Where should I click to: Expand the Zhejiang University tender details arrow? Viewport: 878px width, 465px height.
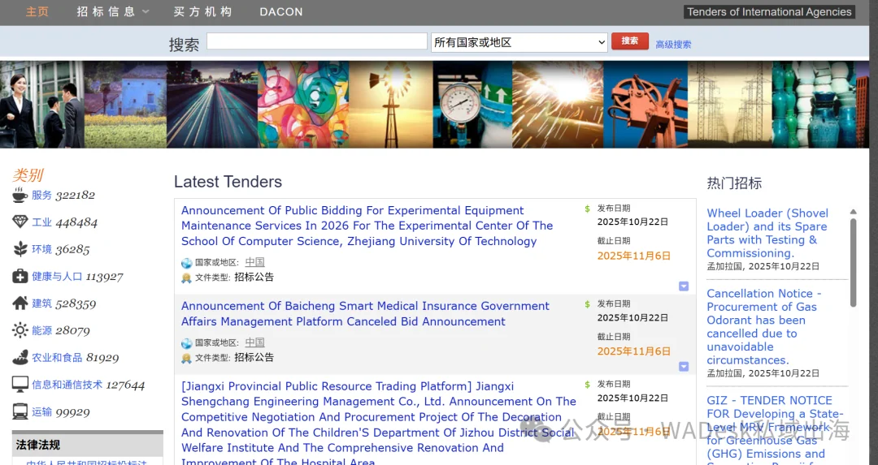click(684, 286)
